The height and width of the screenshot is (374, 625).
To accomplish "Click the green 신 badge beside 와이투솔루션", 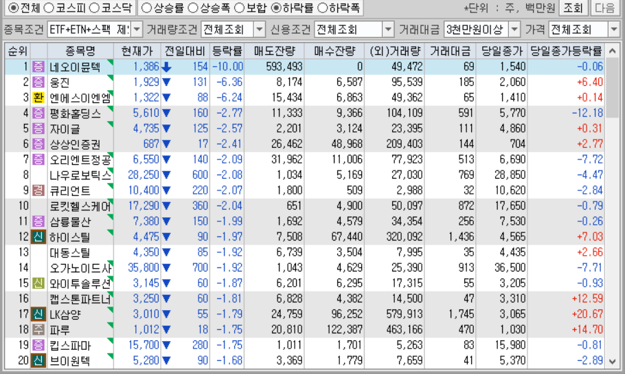I will click(x=38, y=283).
